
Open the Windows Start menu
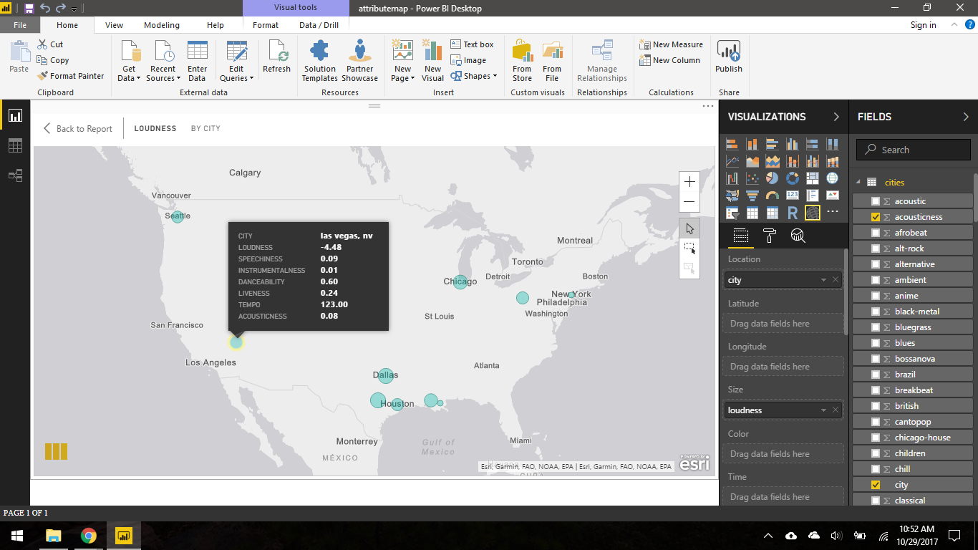coord(17,536)
